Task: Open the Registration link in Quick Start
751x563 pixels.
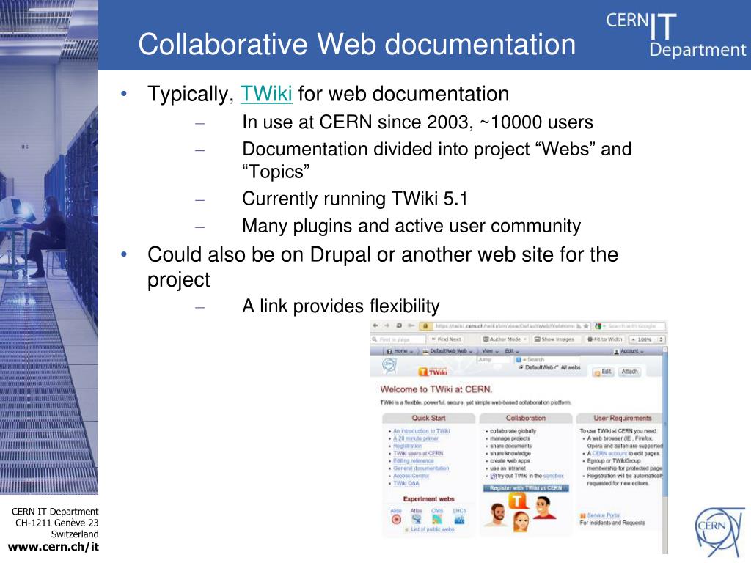Action: 408,446
